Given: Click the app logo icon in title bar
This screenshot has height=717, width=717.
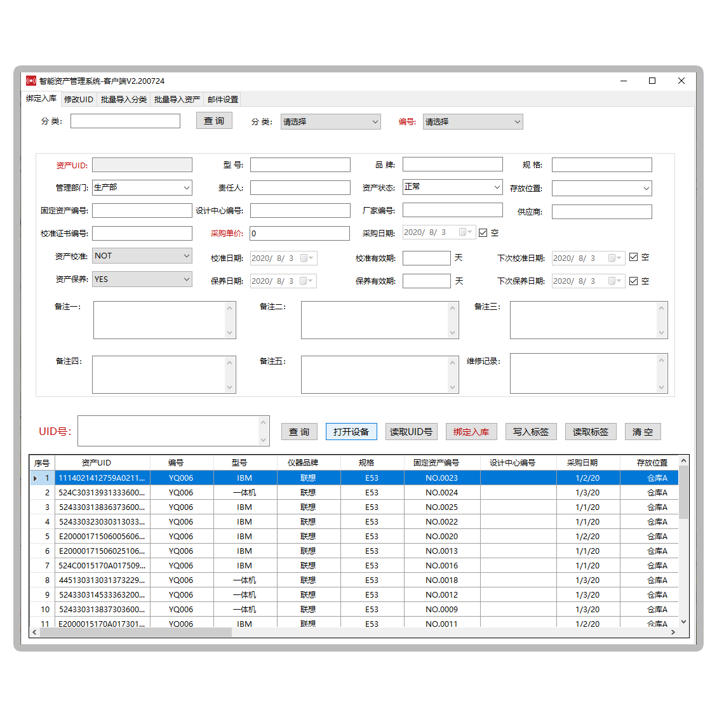Looking at the screenshot, I should point(31,81).
